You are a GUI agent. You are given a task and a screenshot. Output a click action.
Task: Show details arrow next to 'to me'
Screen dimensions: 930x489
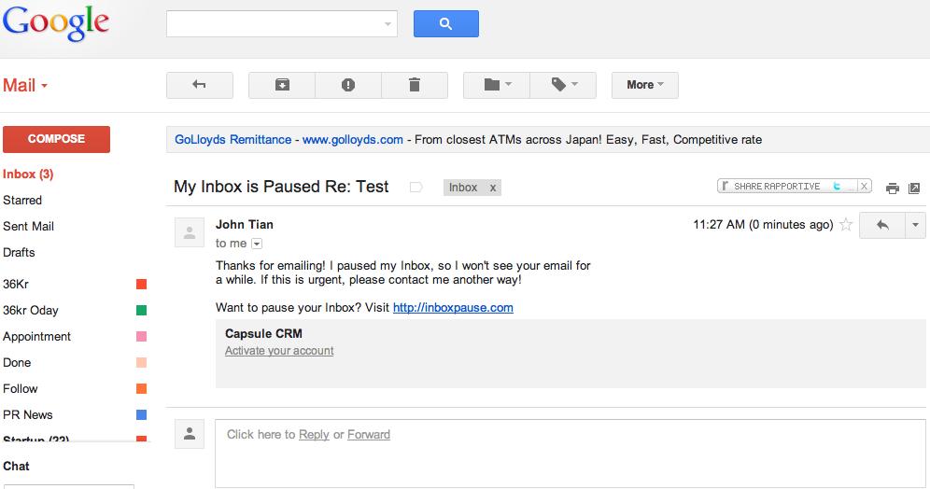(257, 244)
